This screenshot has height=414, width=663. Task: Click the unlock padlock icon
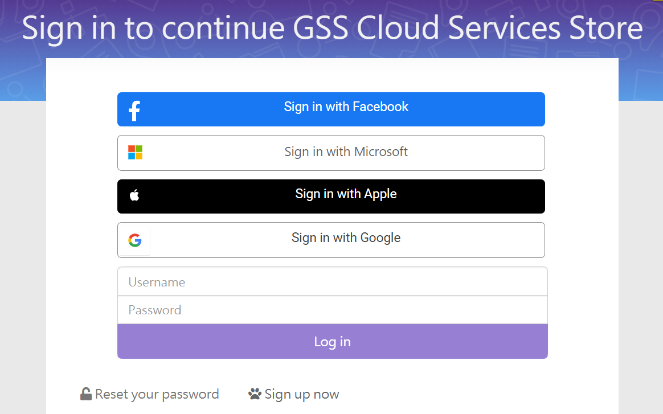coord(86,393)
